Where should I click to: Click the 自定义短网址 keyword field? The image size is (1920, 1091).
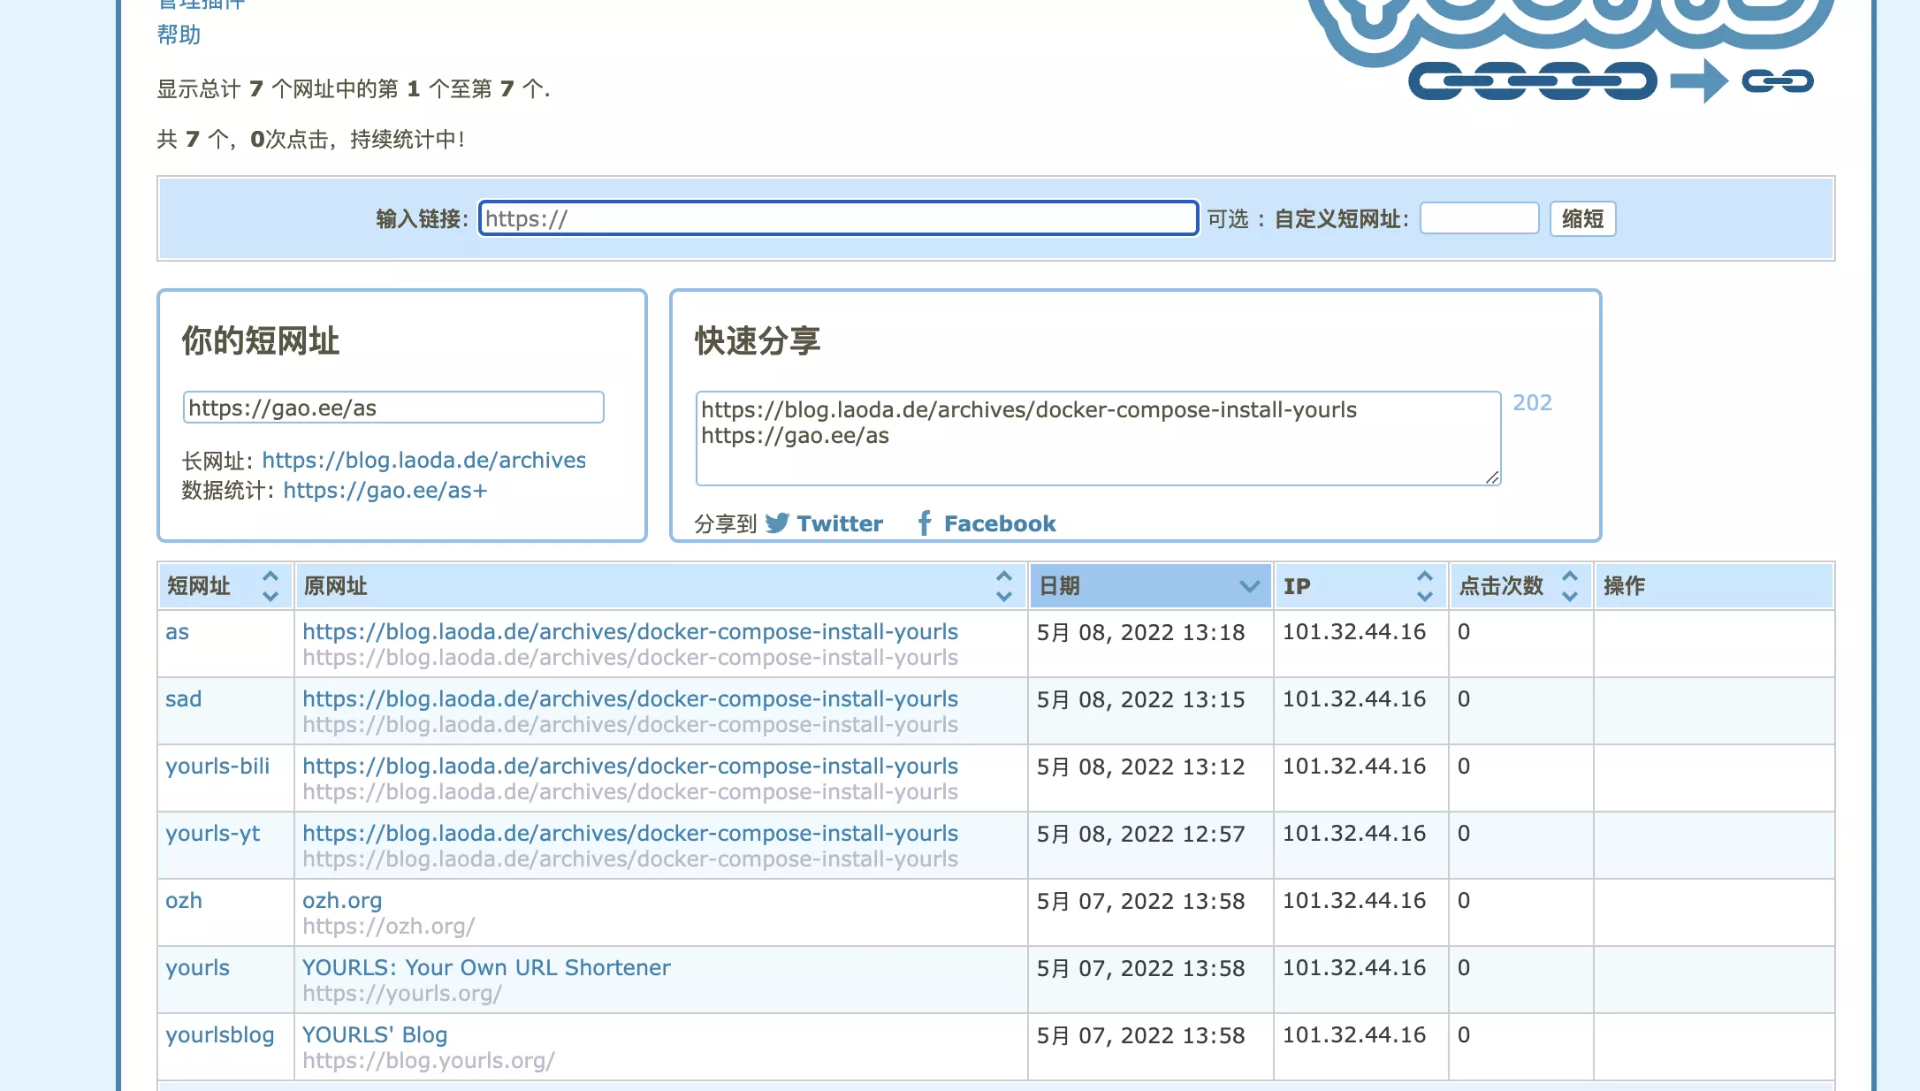click(x=1479, y=218)
